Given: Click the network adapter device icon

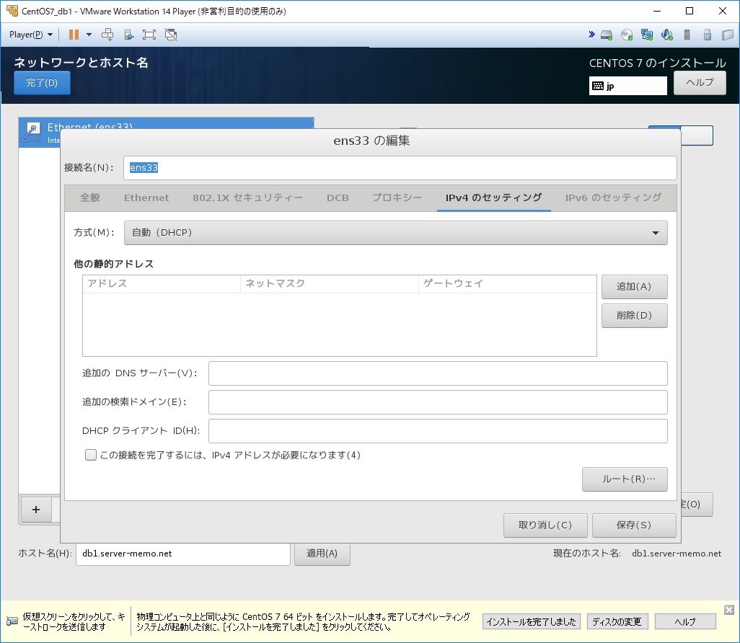Looking at the screenshot, I should click(x=646, y=35).
